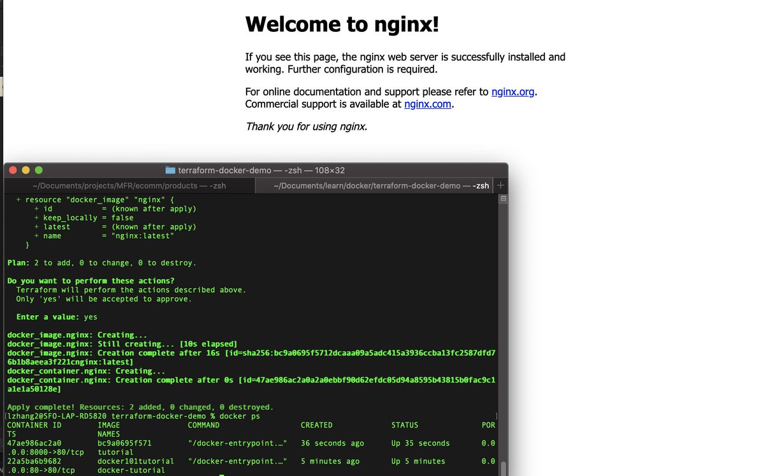
Task: Click the COMMAND column header
Action: click(203, 425)
